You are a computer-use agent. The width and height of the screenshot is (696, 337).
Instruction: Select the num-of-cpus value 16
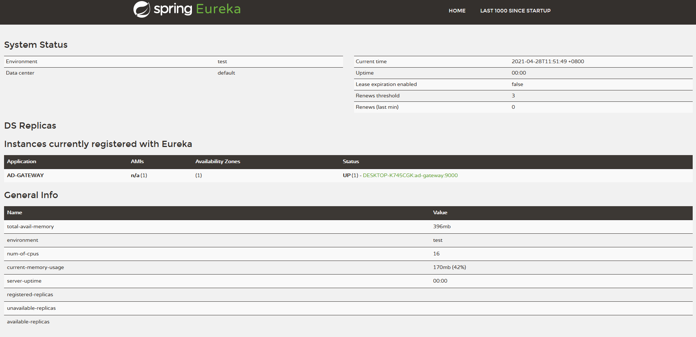tap(436, 254)
